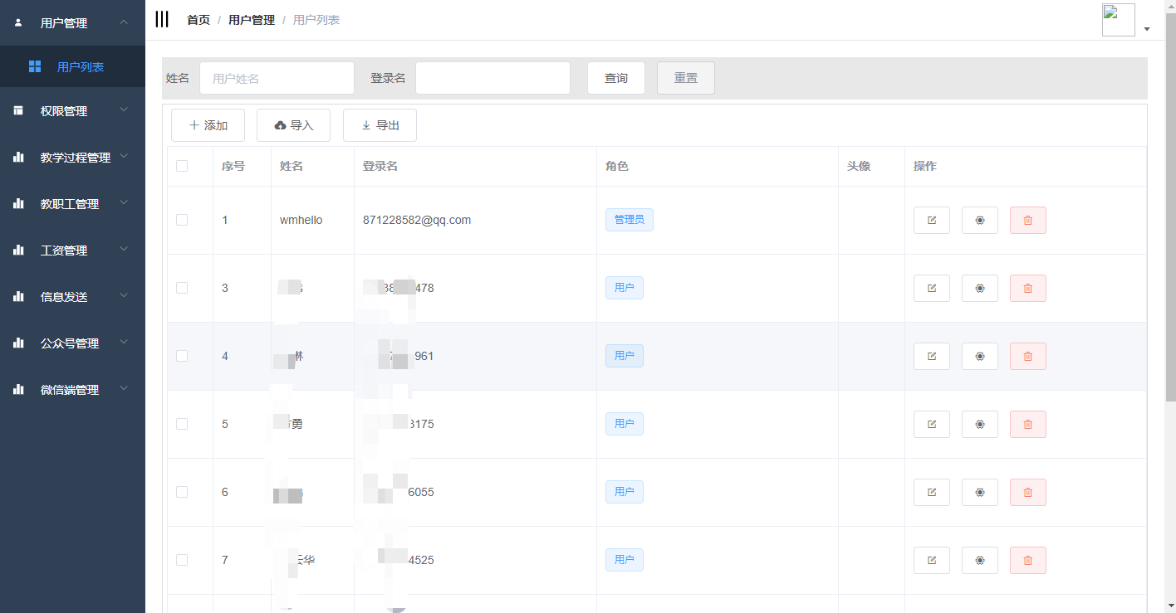Edit the user in row 6
This screenshot has width=1176, height=613.
pos(932,492)
